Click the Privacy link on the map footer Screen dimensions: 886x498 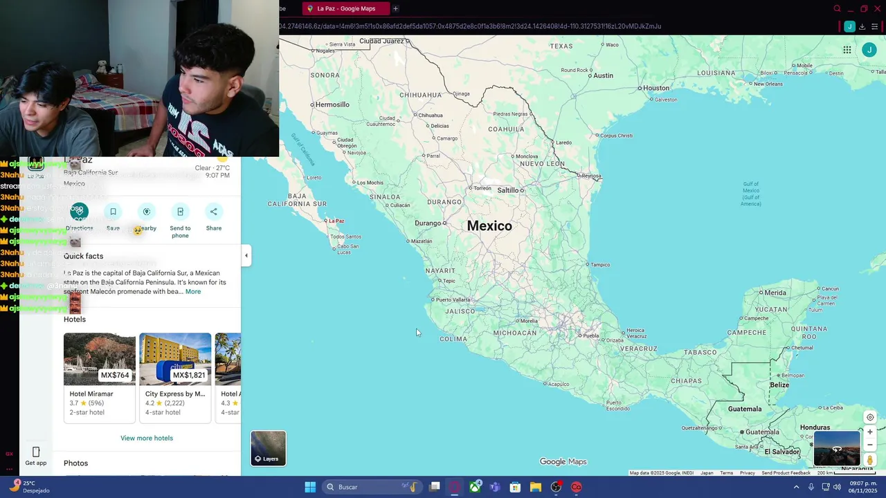pos(747,473)
